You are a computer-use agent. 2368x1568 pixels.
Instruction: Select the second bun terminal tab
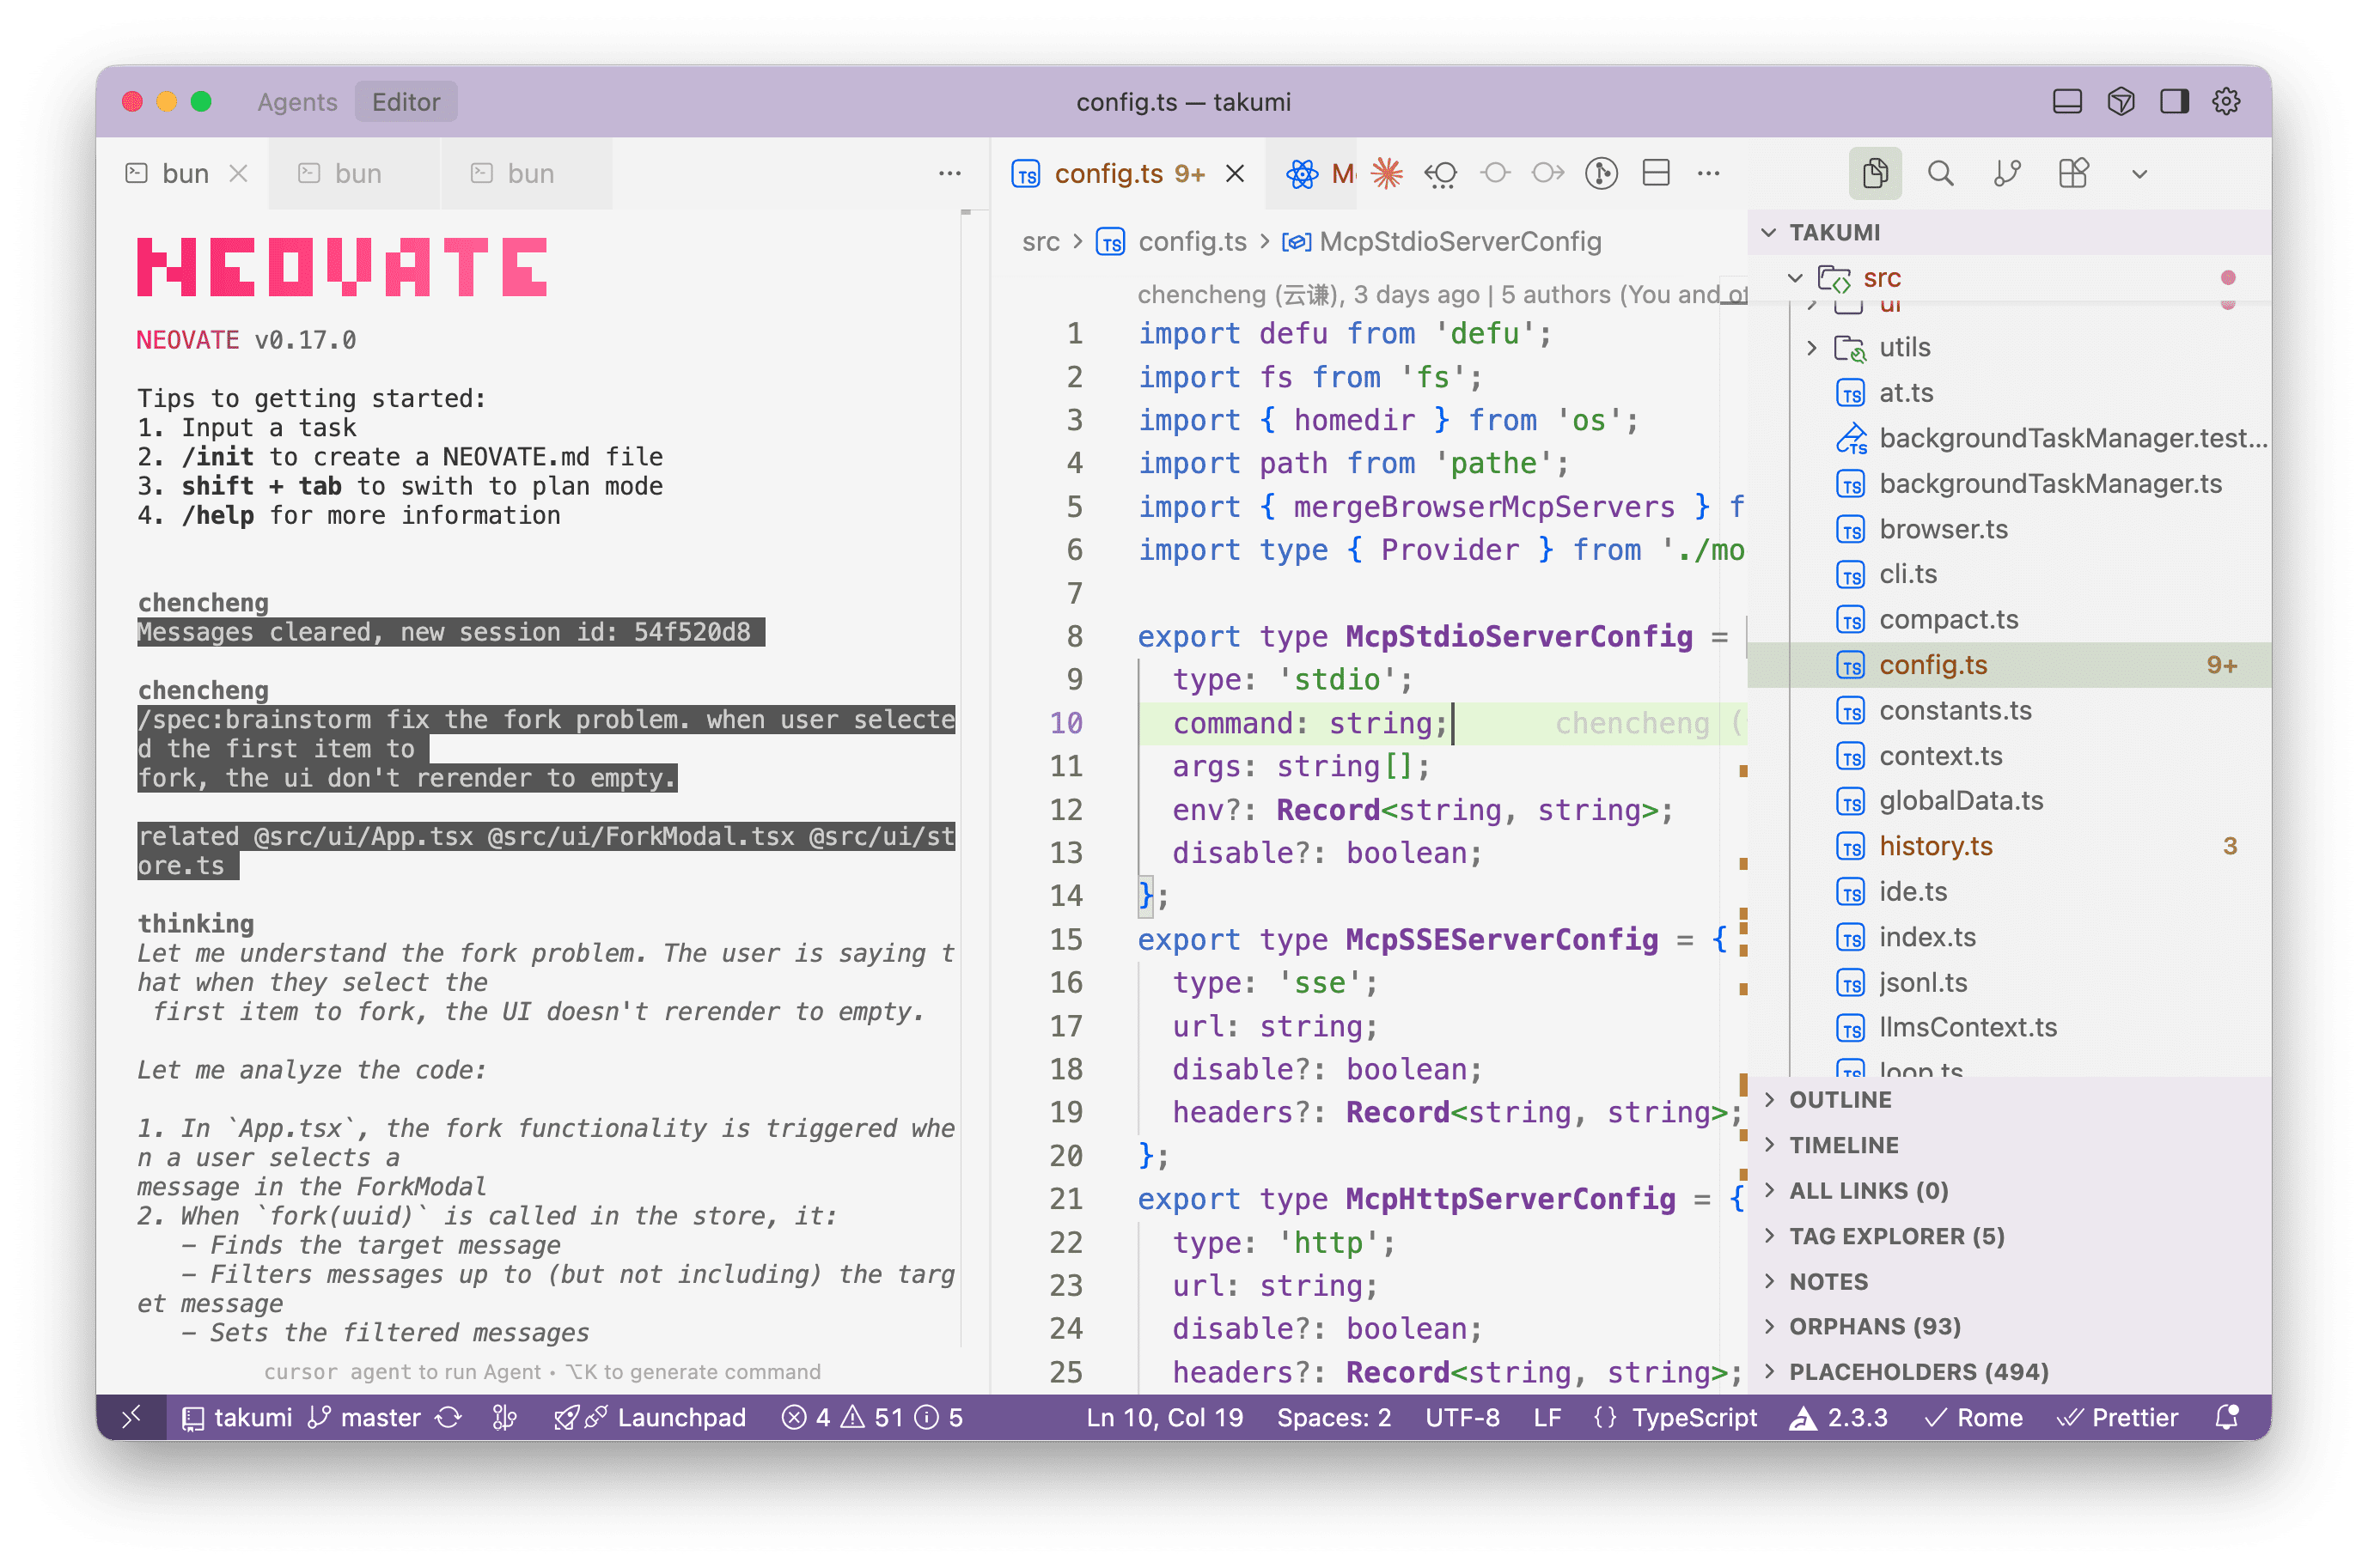[x=357, y=174]
